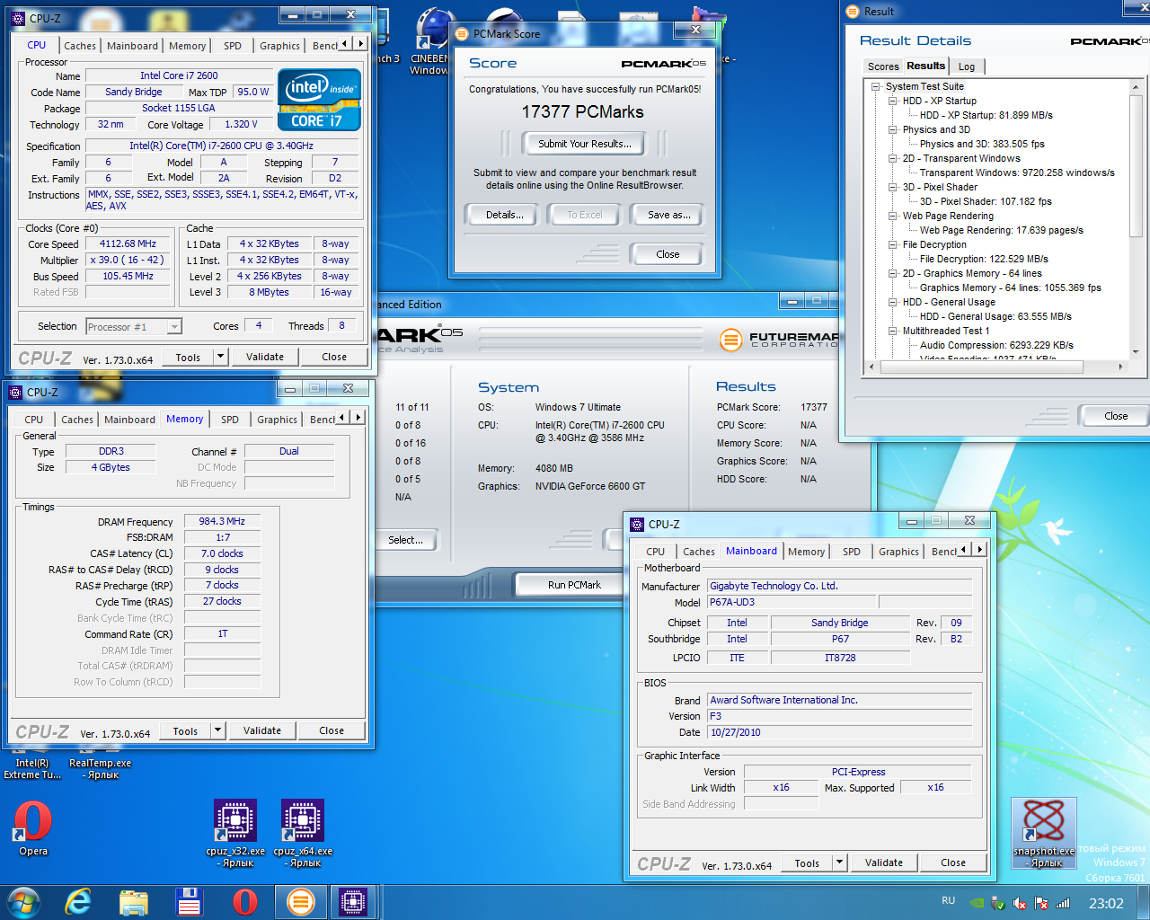
Task: Open Graphics tab in Memory CPU-Z window
Action: 277,420
